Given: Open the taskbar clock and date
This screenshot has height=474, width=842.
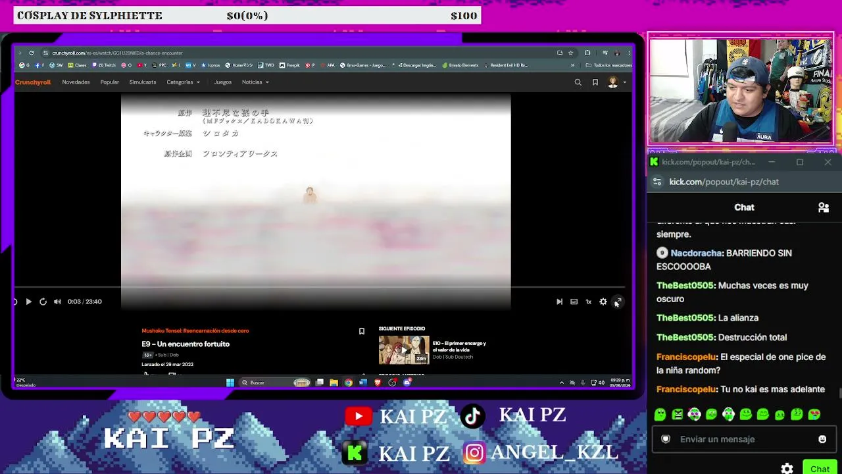Looking at the screenshot, I should click(x=619, y=382).
